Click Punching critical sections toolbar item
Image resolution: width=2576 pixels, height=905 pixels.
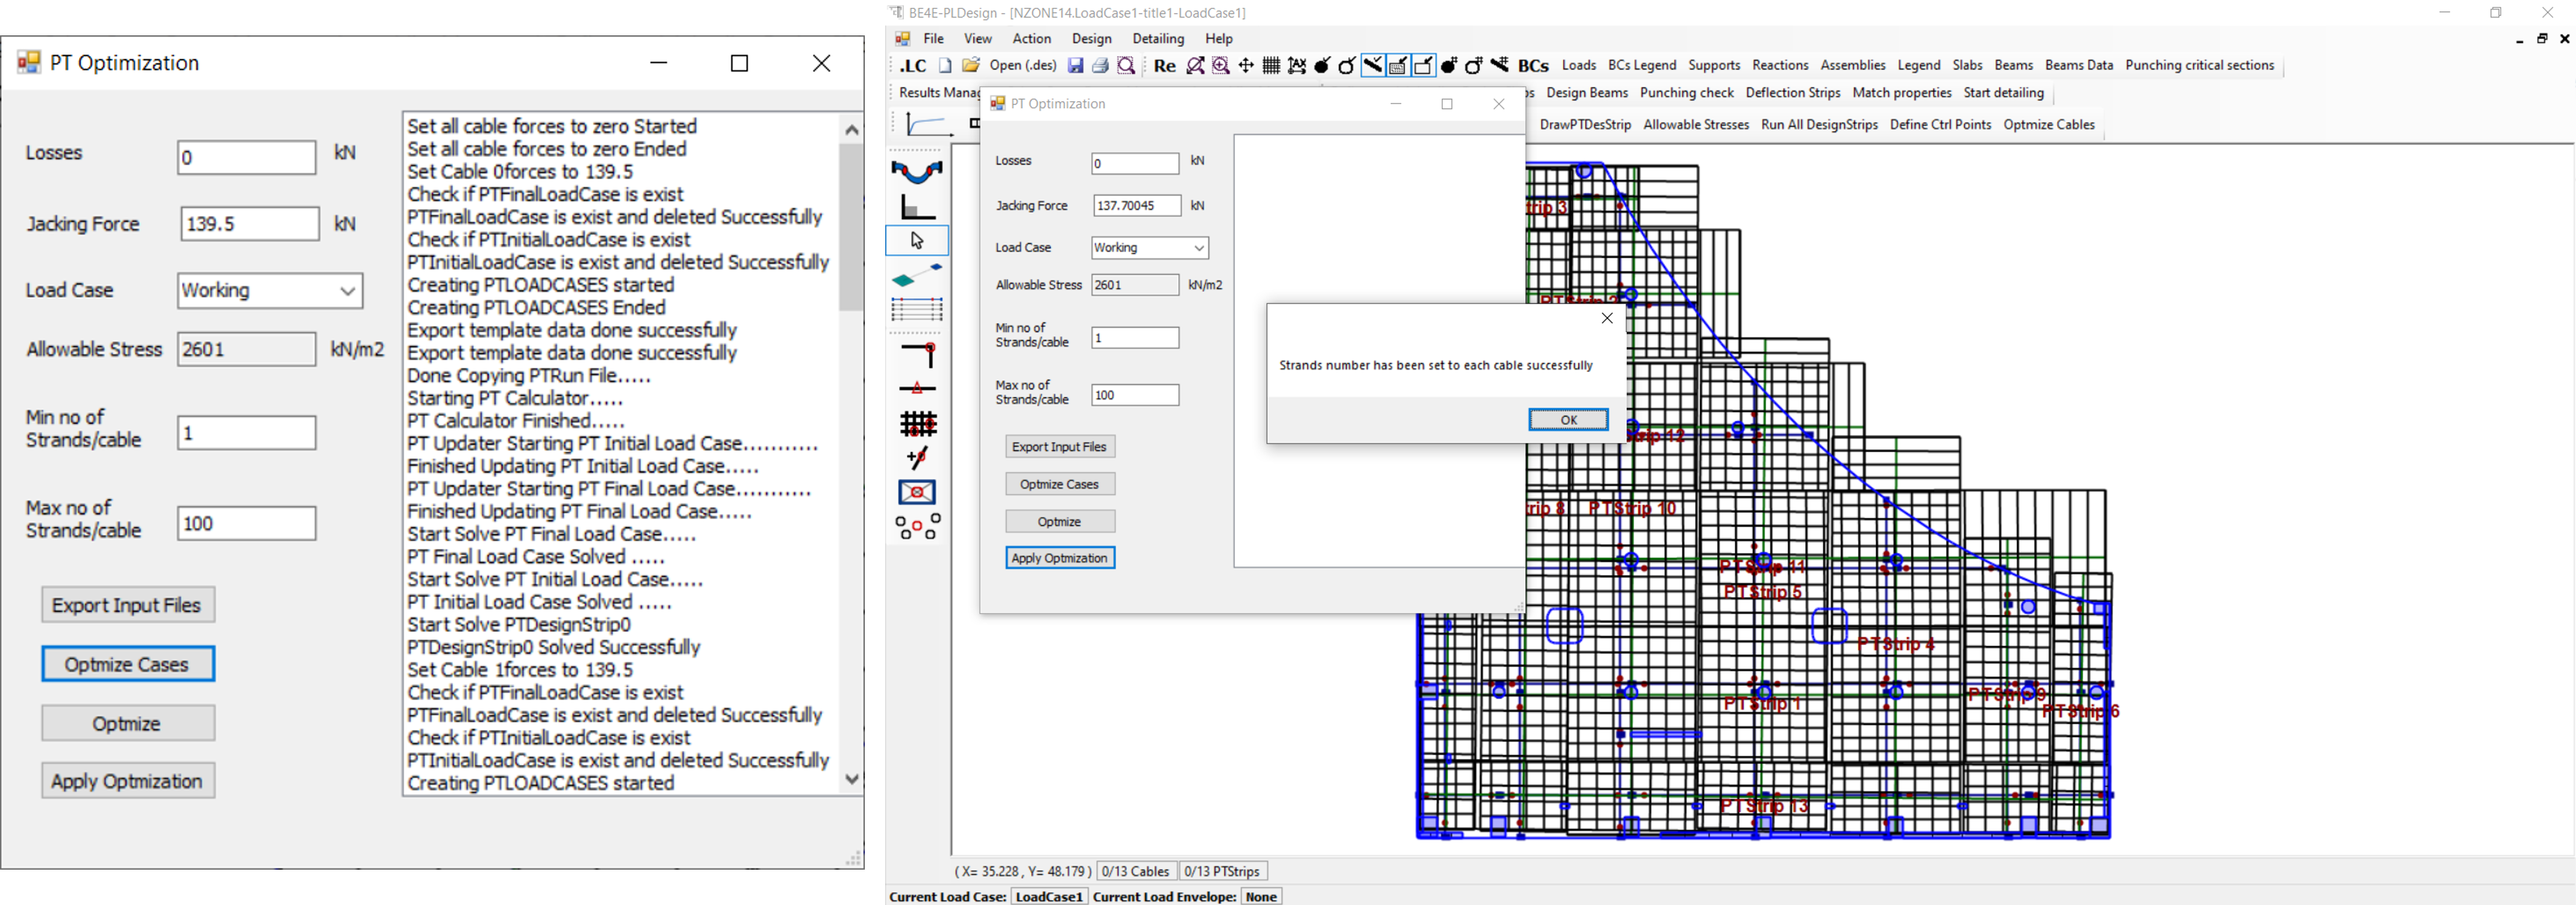(x=2199, y=65)
